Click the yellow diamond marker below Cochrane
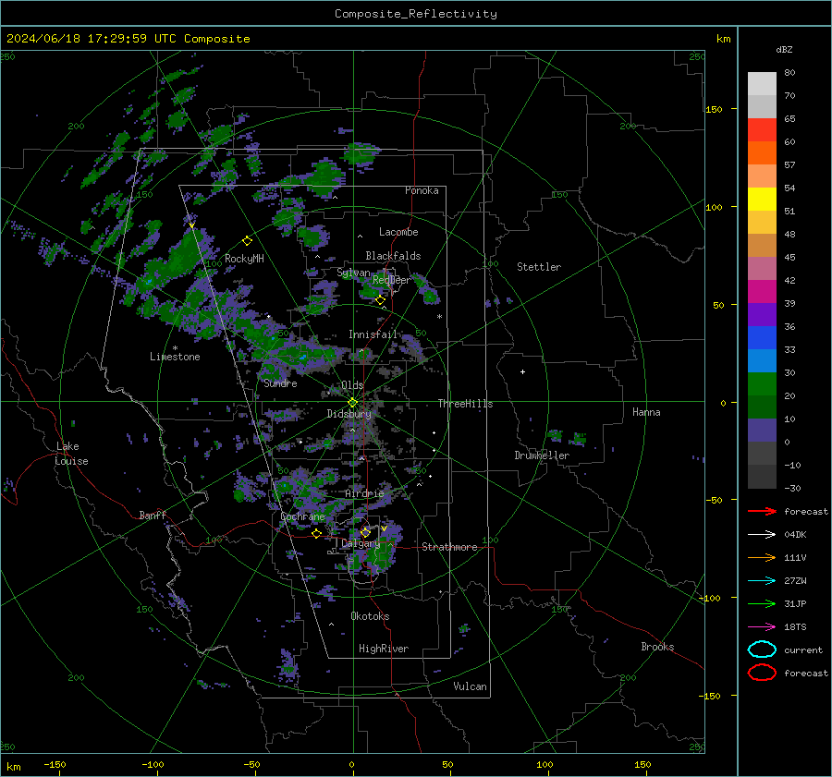This screenshot has height=777, width=832. (x=317, y=533)
